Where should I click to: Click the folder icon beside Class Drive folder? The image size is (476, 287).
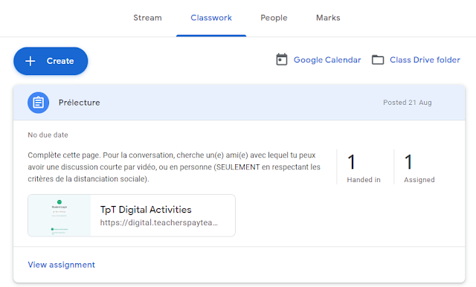[378, 59]
